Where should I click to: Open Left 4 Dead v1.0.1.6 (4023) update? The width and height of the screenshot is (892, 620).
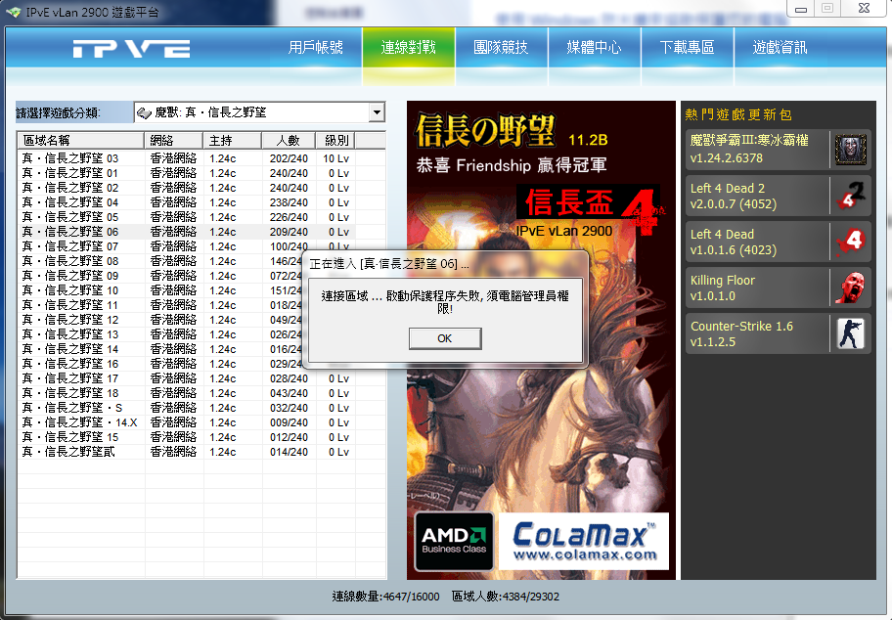[778, 242]
